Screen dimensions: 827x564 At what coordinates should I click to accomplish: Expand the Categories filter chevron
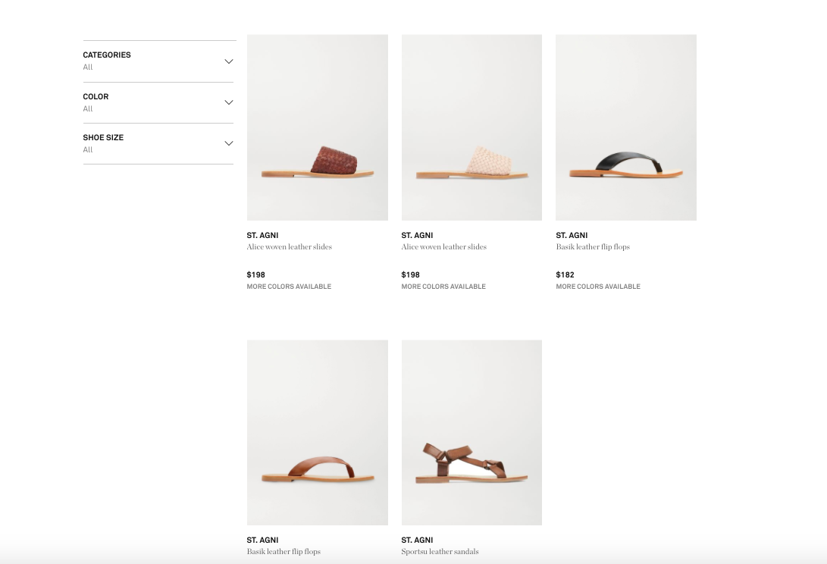tap(228, 61)
